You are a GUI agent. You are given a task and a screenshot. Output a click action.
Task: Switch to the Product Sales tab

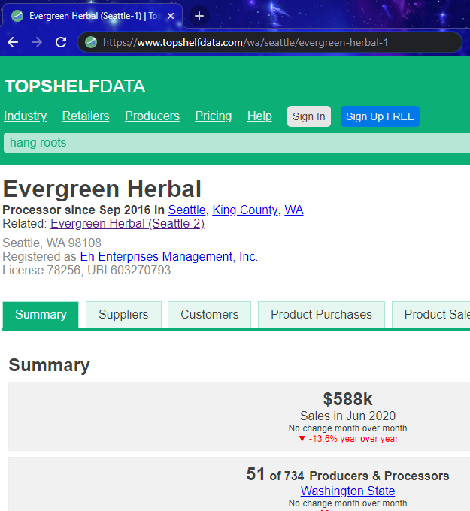pos(431,314)
